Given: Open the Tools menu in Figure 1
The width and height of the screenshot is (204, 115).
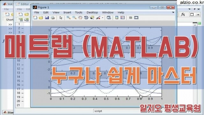Looking at the screenshot, I should 79,12.
